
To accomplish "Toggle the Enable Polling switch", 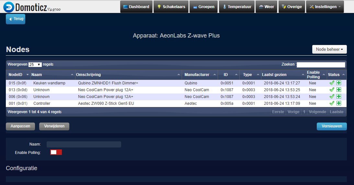I will pos(56,152).
